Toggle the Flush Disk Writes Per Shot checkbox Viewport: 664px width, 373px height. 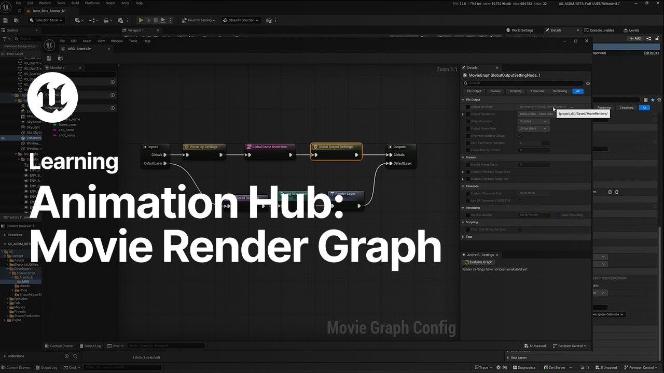pyautogui.click(x=520, y=229)
